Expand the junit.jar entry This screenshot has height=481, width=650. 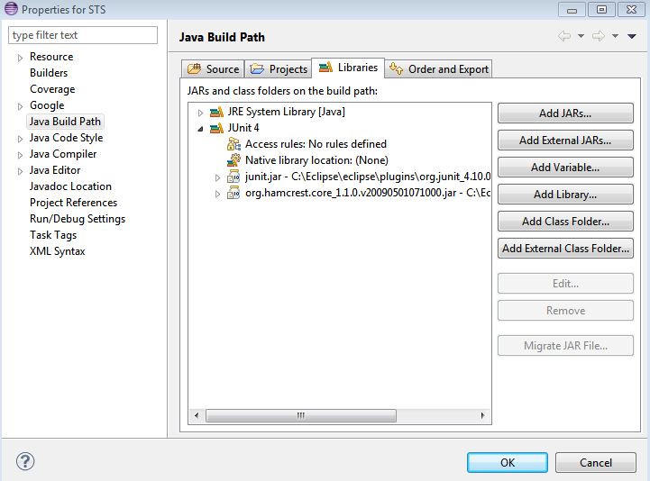tap(217, 177)
